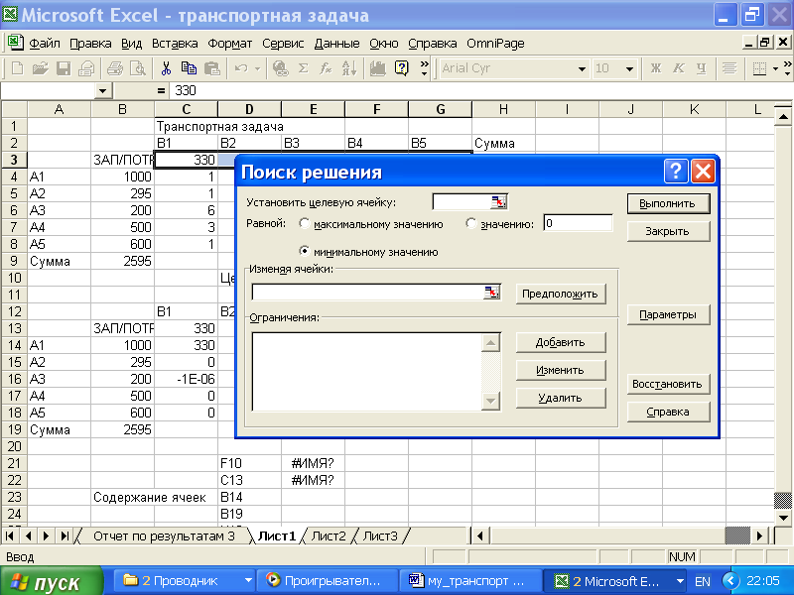The height and width of the screenshot is (595, 794).
Task: Click the Установить целевую ячейку input field
Action: coord(462,202)
